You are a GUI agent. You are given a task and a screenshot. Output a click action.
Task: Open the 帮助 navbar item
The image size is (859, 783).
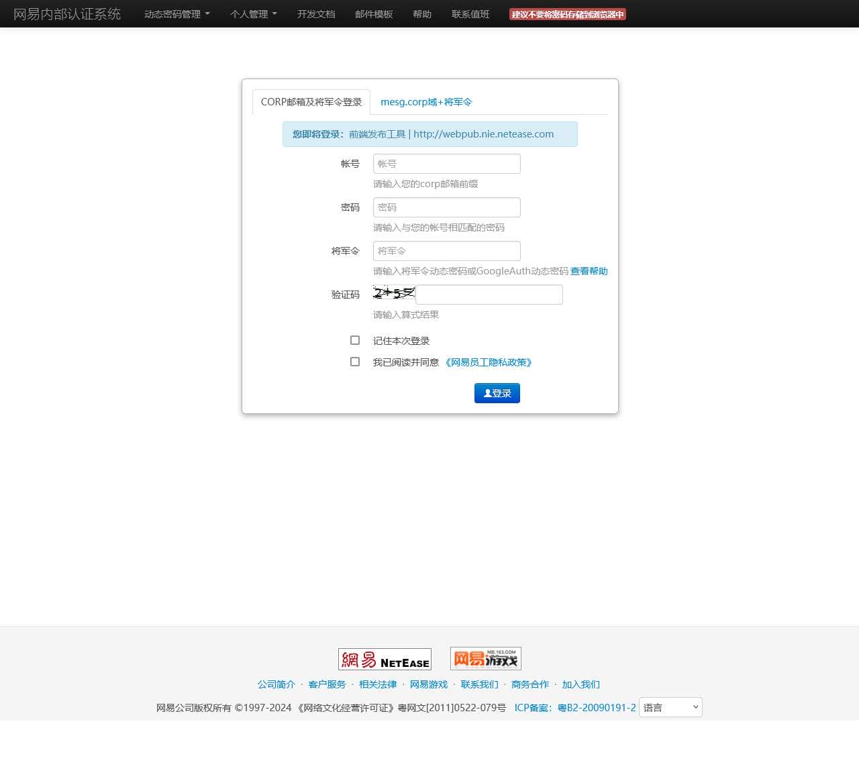(422, 14)
